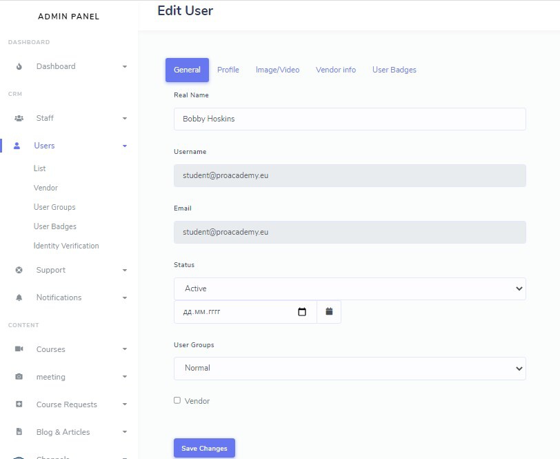Click the Dashboard flame icon
560x459 pixels.
click(x=19, y=67)
